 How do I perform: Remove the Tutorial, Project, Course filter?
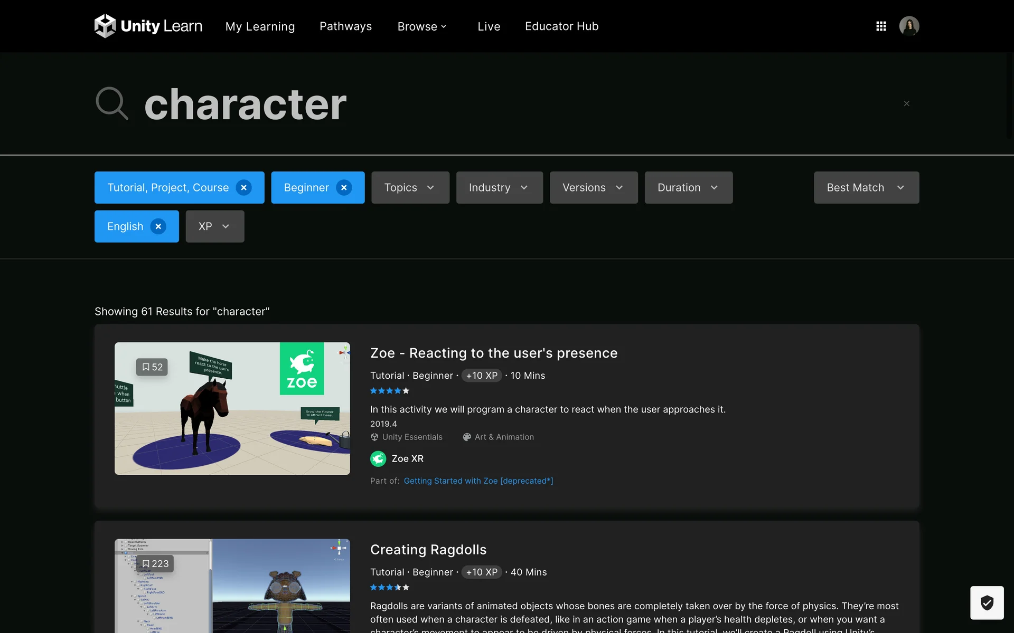click(x=243, y=188)
